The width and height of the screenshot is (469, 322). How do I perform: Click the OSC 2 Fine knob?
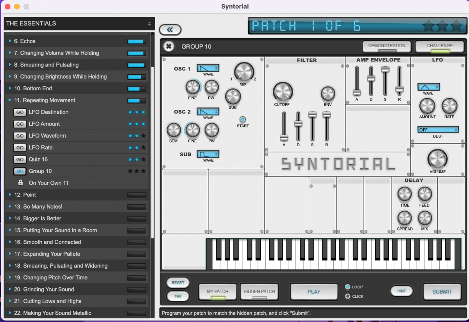click(192, 130)
